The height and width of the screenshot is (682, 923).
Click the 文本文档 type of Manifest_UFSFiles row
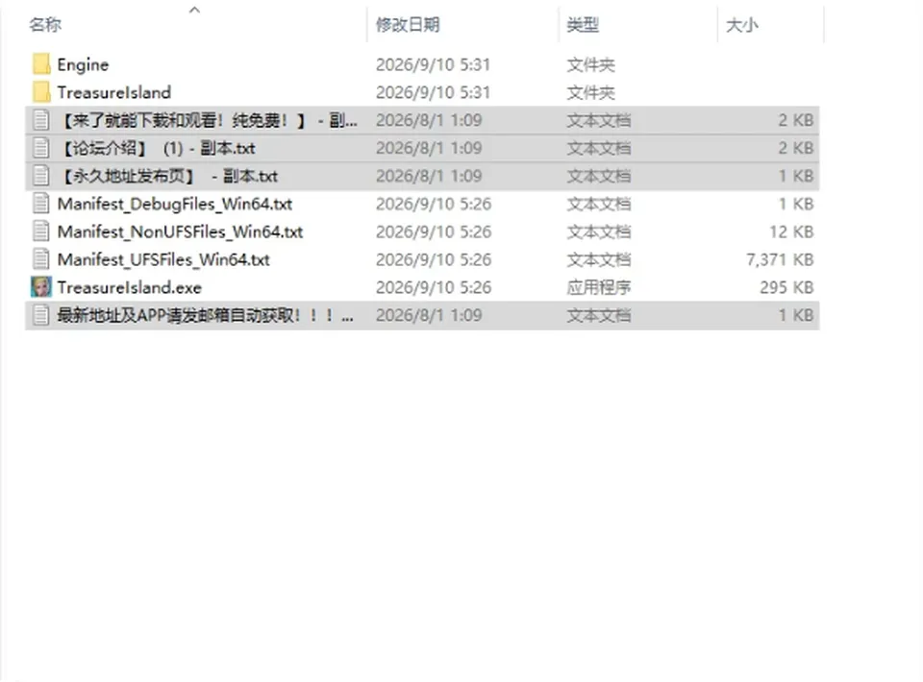599,259
